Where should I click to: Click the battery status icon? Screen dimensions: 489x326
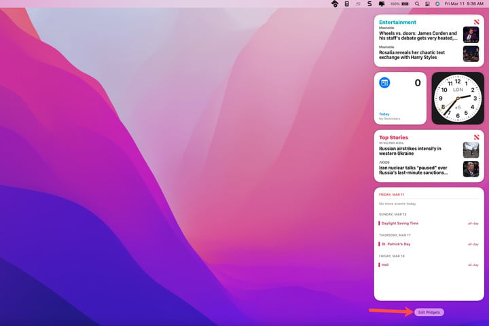click(x=405, y=4)
